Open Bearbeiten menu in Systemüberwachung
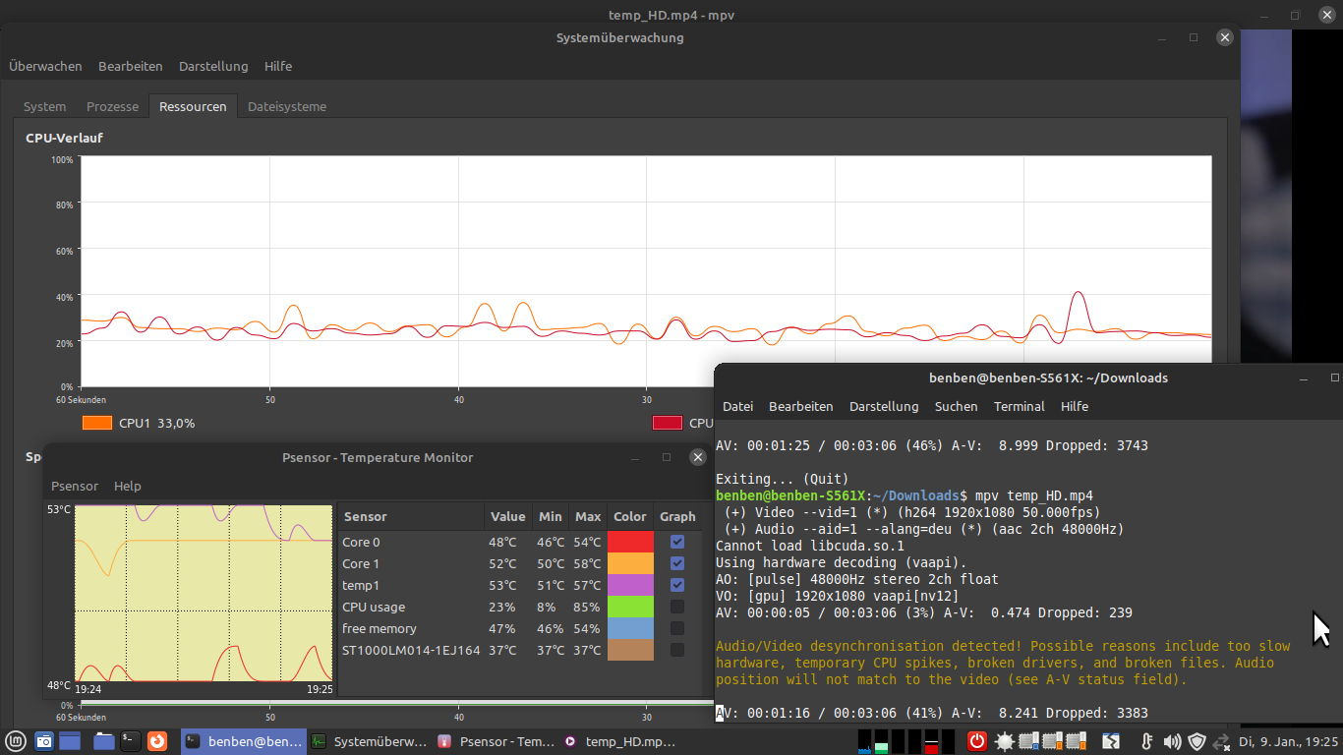The width and height of the screenshot is (1343, 755). [131, 66]
